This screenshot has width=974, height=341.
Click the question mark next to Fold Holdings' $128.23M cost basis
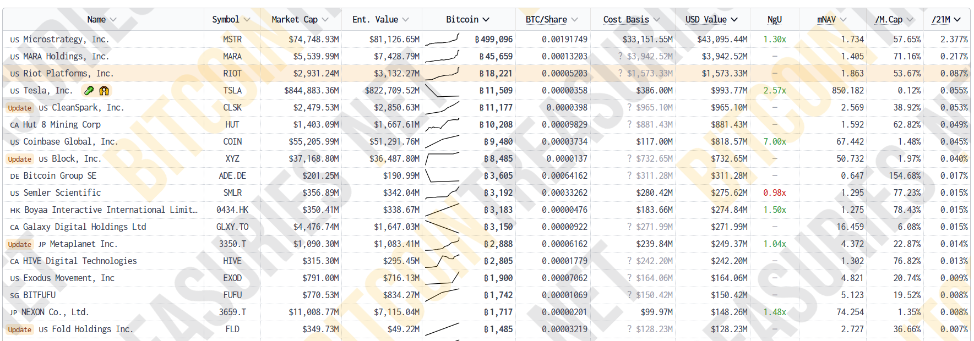[629, 329]
